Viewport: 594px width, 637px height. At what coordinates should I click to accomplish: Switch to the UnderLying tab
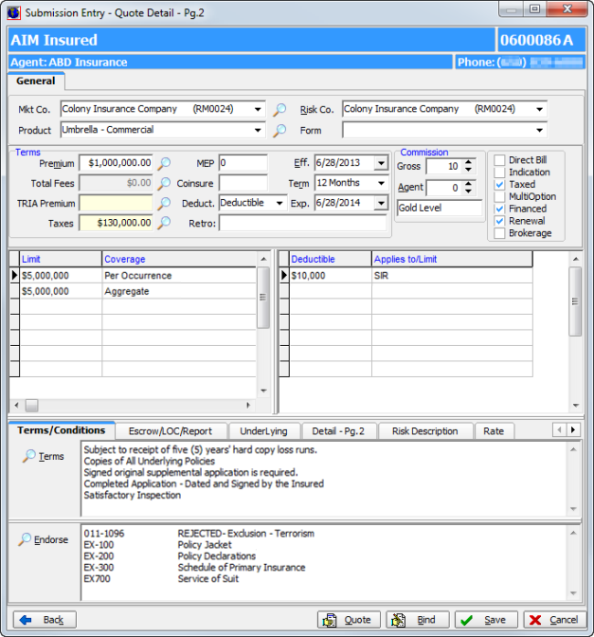(263, 431)
